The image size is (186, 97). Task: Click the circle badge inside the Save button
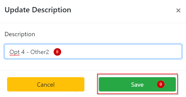coord(161,84)
